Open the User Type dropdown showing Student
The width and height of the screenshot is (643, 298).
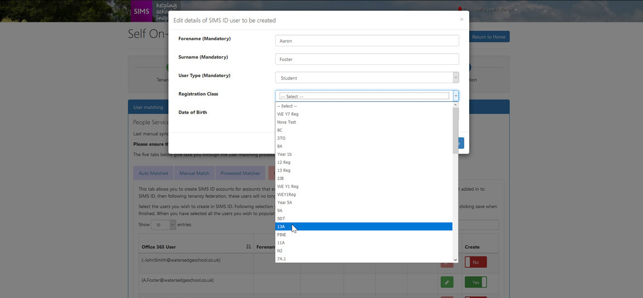(367, 78)
